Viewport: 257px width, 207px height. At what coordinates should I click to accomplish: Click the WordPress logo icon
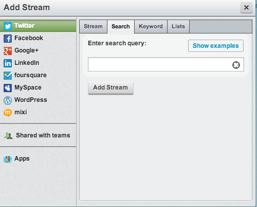(8, 100)
